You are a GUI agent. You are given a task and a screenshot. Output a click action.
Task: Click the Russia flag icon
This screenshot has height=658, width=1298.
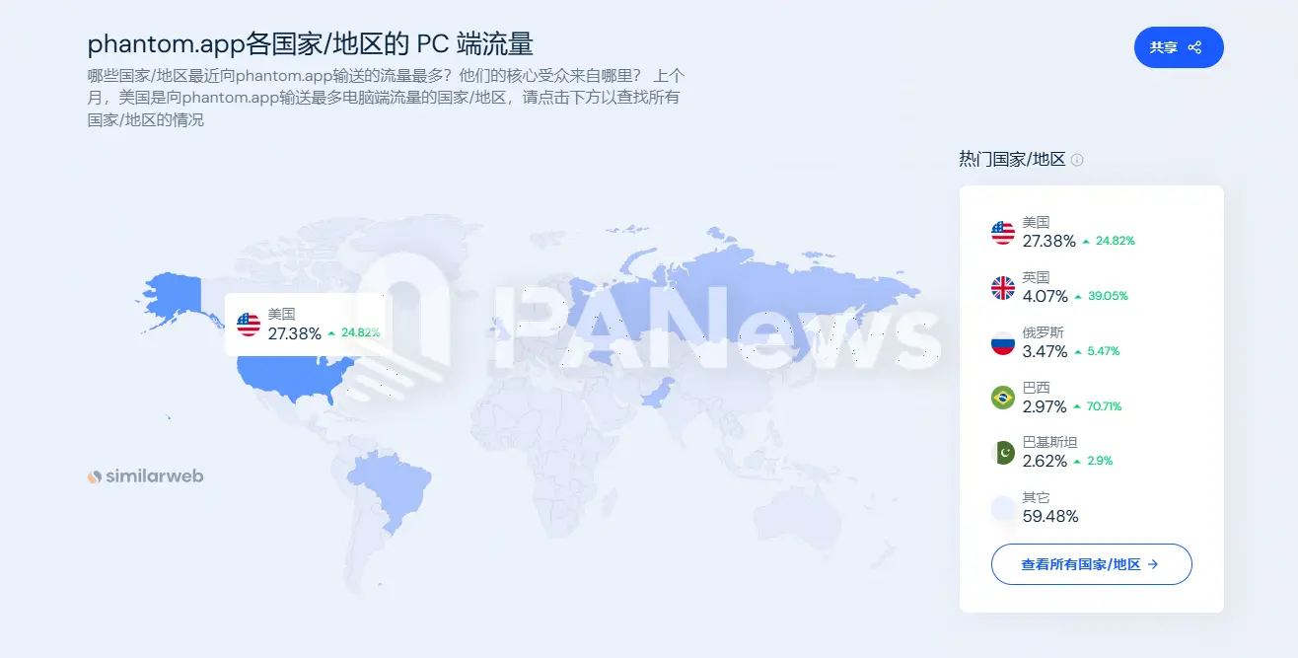point(1003,343)
